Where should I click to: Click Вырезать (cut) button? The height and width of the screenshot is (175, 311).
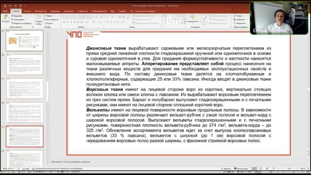[x=17, y=16]
